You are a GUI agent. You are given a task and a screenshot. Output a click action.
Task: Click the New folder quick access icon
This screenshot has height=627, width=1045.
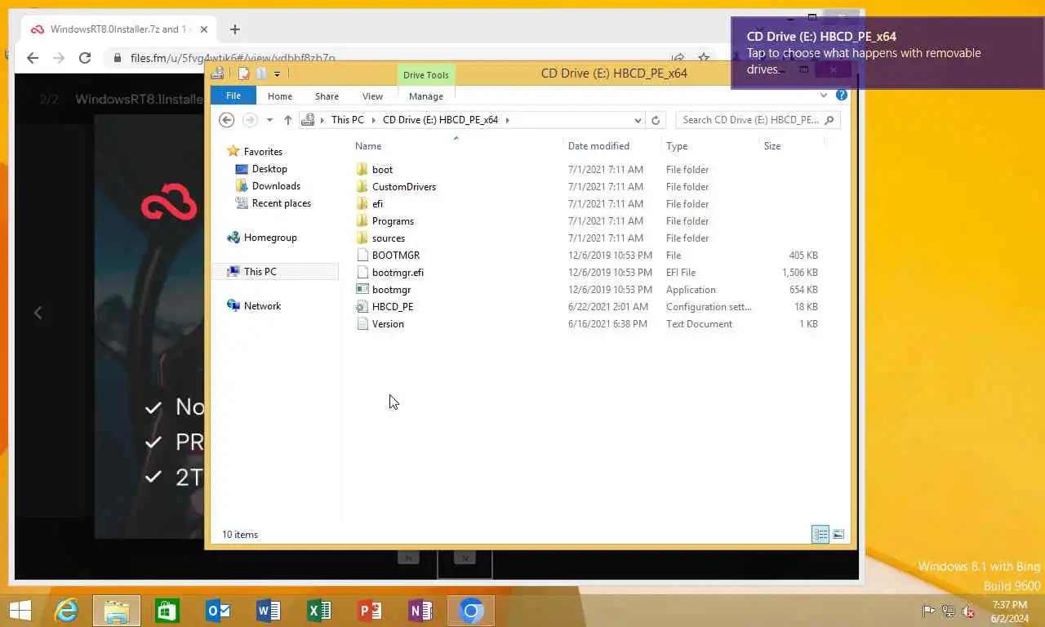(260, 73)
